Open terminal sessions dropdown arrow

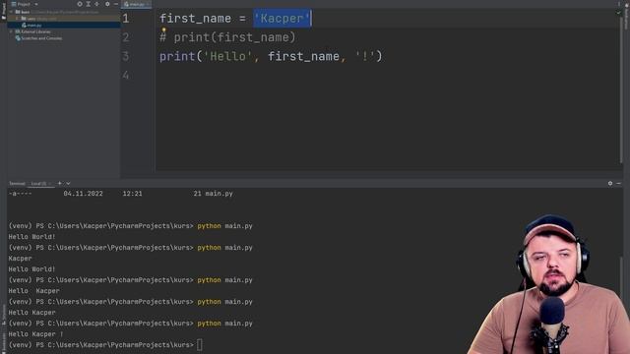click(x=68, y=184)
